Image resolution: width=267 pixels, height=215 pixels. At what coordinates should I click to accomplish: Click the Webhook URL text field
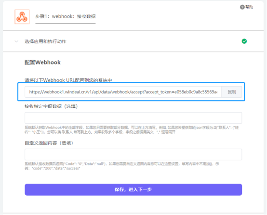tap(123, 92)
